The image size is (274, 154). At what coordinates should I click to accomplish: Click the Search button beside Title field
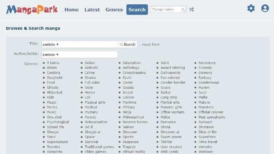pyautogui.click(x=127, y=45)
